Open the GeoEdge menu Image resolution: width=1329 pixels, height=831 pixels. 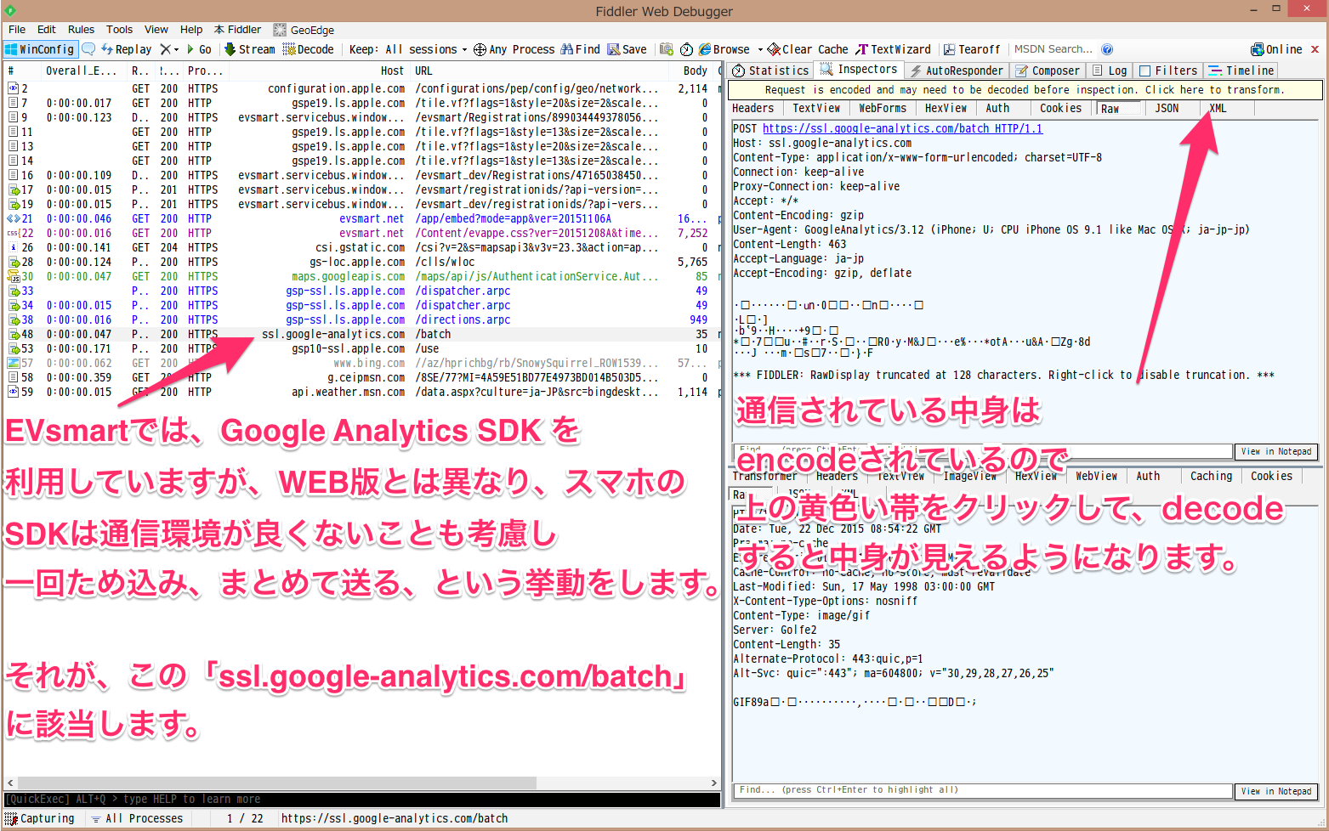click(304, 30)
